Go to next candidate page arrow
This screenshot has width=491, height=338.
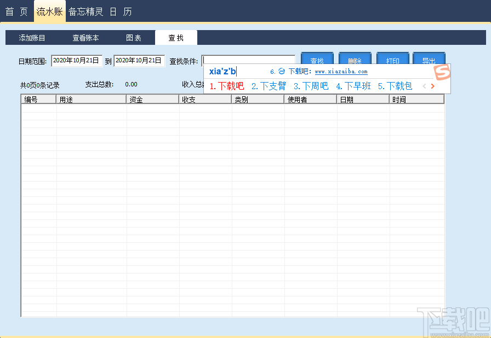point(433,86)
